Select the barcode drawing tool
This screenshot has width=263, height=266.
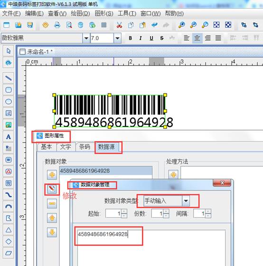tap(9, 160)
